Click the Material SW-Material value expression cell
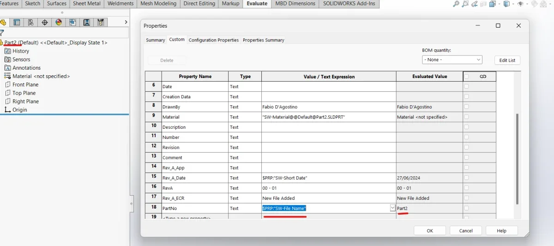The image size is (554, 246). point(329,117)
